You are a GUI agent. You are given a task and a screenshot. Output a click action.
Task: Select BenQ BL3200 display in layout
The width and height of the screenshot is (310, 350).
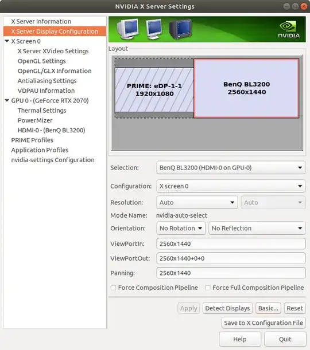pyautogui.click(x=246, y=88)
